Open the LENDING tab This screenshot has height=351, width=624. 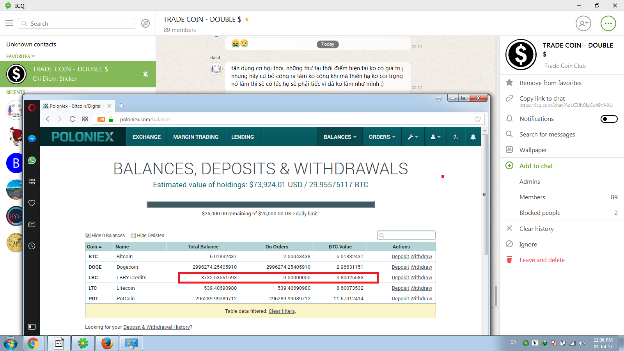[x=243, y=137]
